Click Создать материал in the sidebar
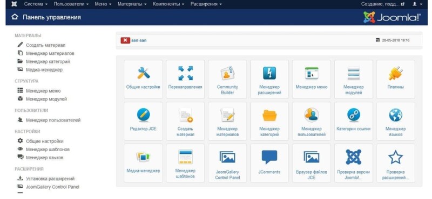Screen dimensions: 432x199 pyautogui.click(x=42, y=45)
